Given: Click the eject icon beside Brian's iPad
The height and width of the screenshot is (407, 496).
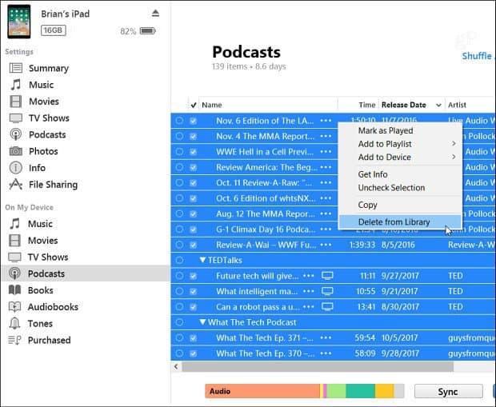Looking at the screenshot, I should [x=155, y=14].
